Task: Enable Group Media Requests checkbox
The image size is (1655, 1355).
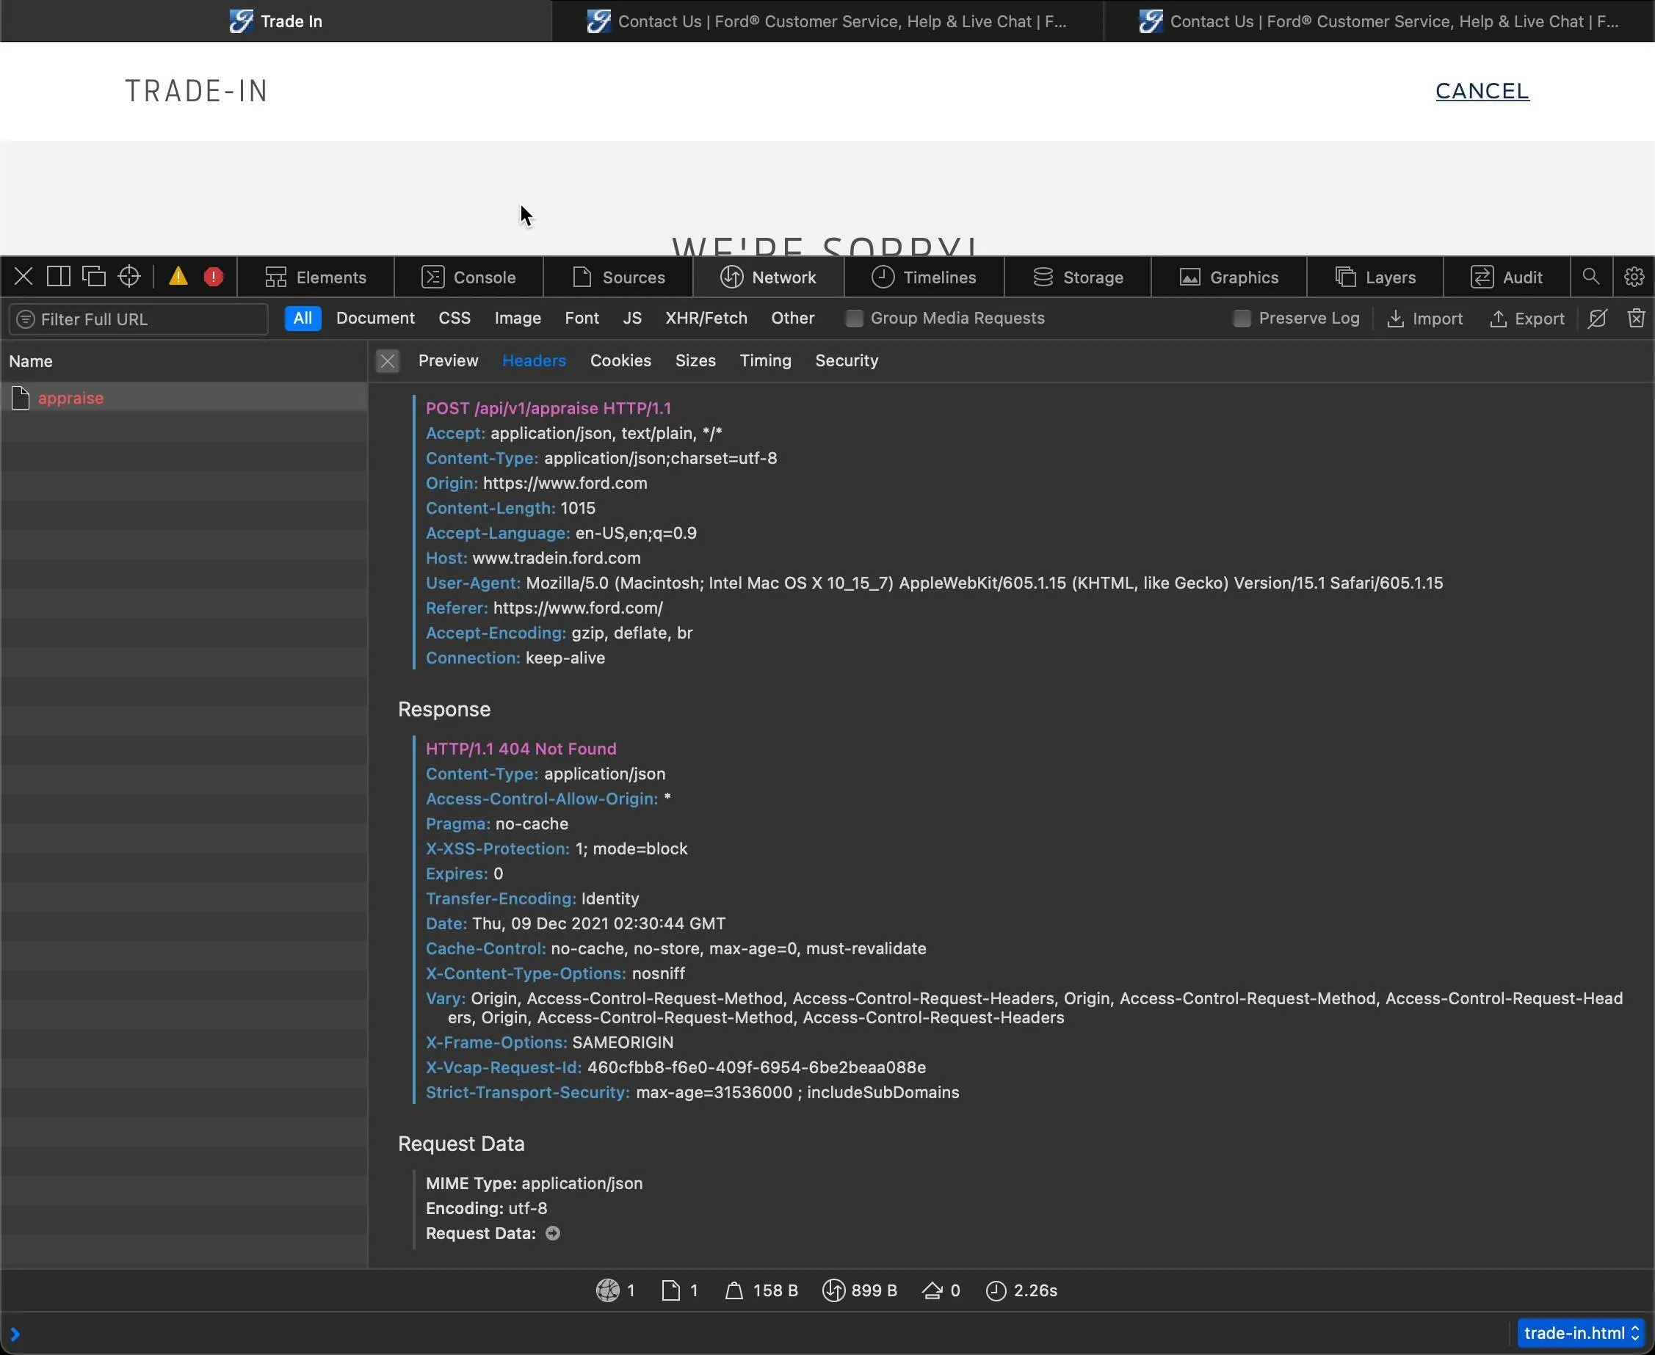Action: click(854, 319)
